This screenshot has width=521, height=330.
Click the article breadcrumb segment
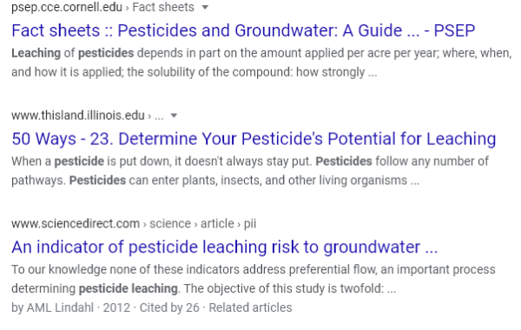217,224
